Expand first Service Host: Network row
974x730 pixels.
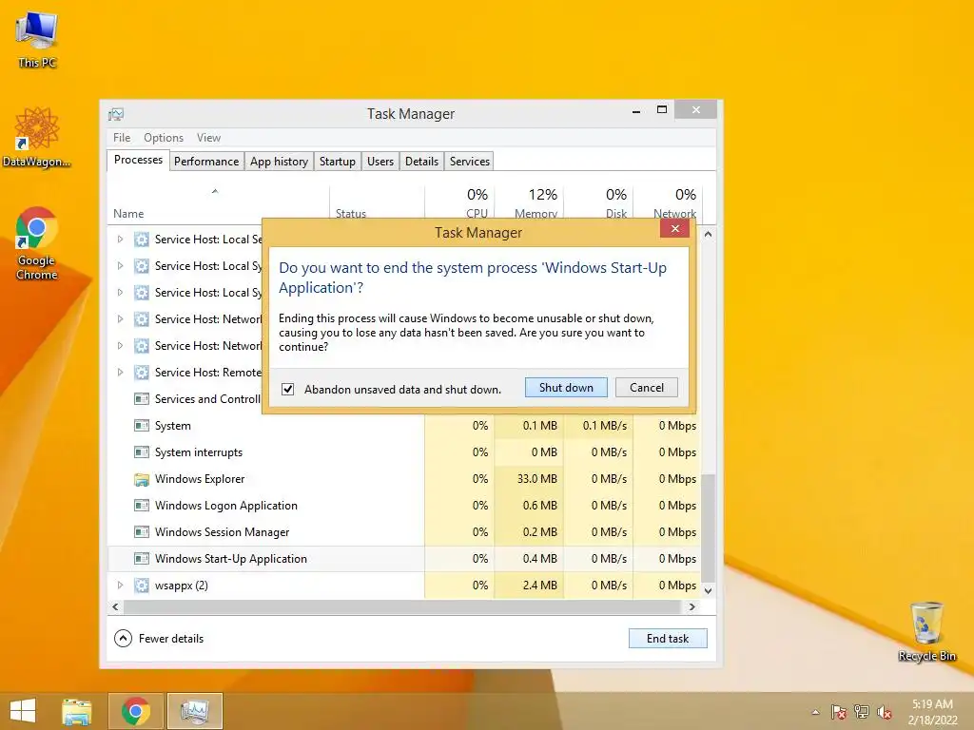pos(120,319)
